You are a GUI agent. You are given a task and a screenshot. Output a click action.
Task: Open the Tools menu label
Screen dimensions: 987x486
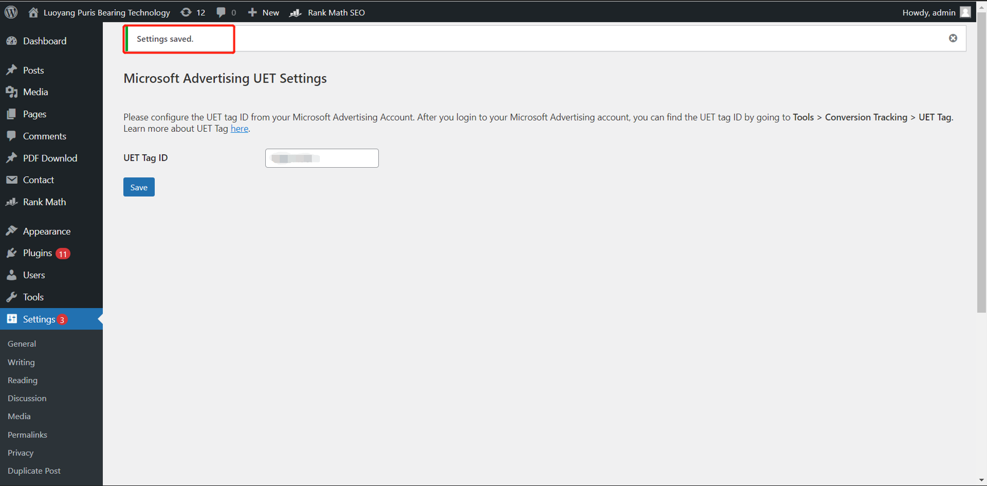pos(33,297)
